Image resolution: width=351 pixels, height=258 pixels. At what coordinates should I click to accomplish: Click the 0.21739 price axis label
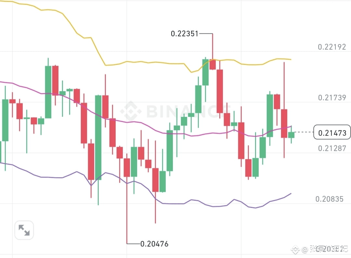[x=331, y=97]
